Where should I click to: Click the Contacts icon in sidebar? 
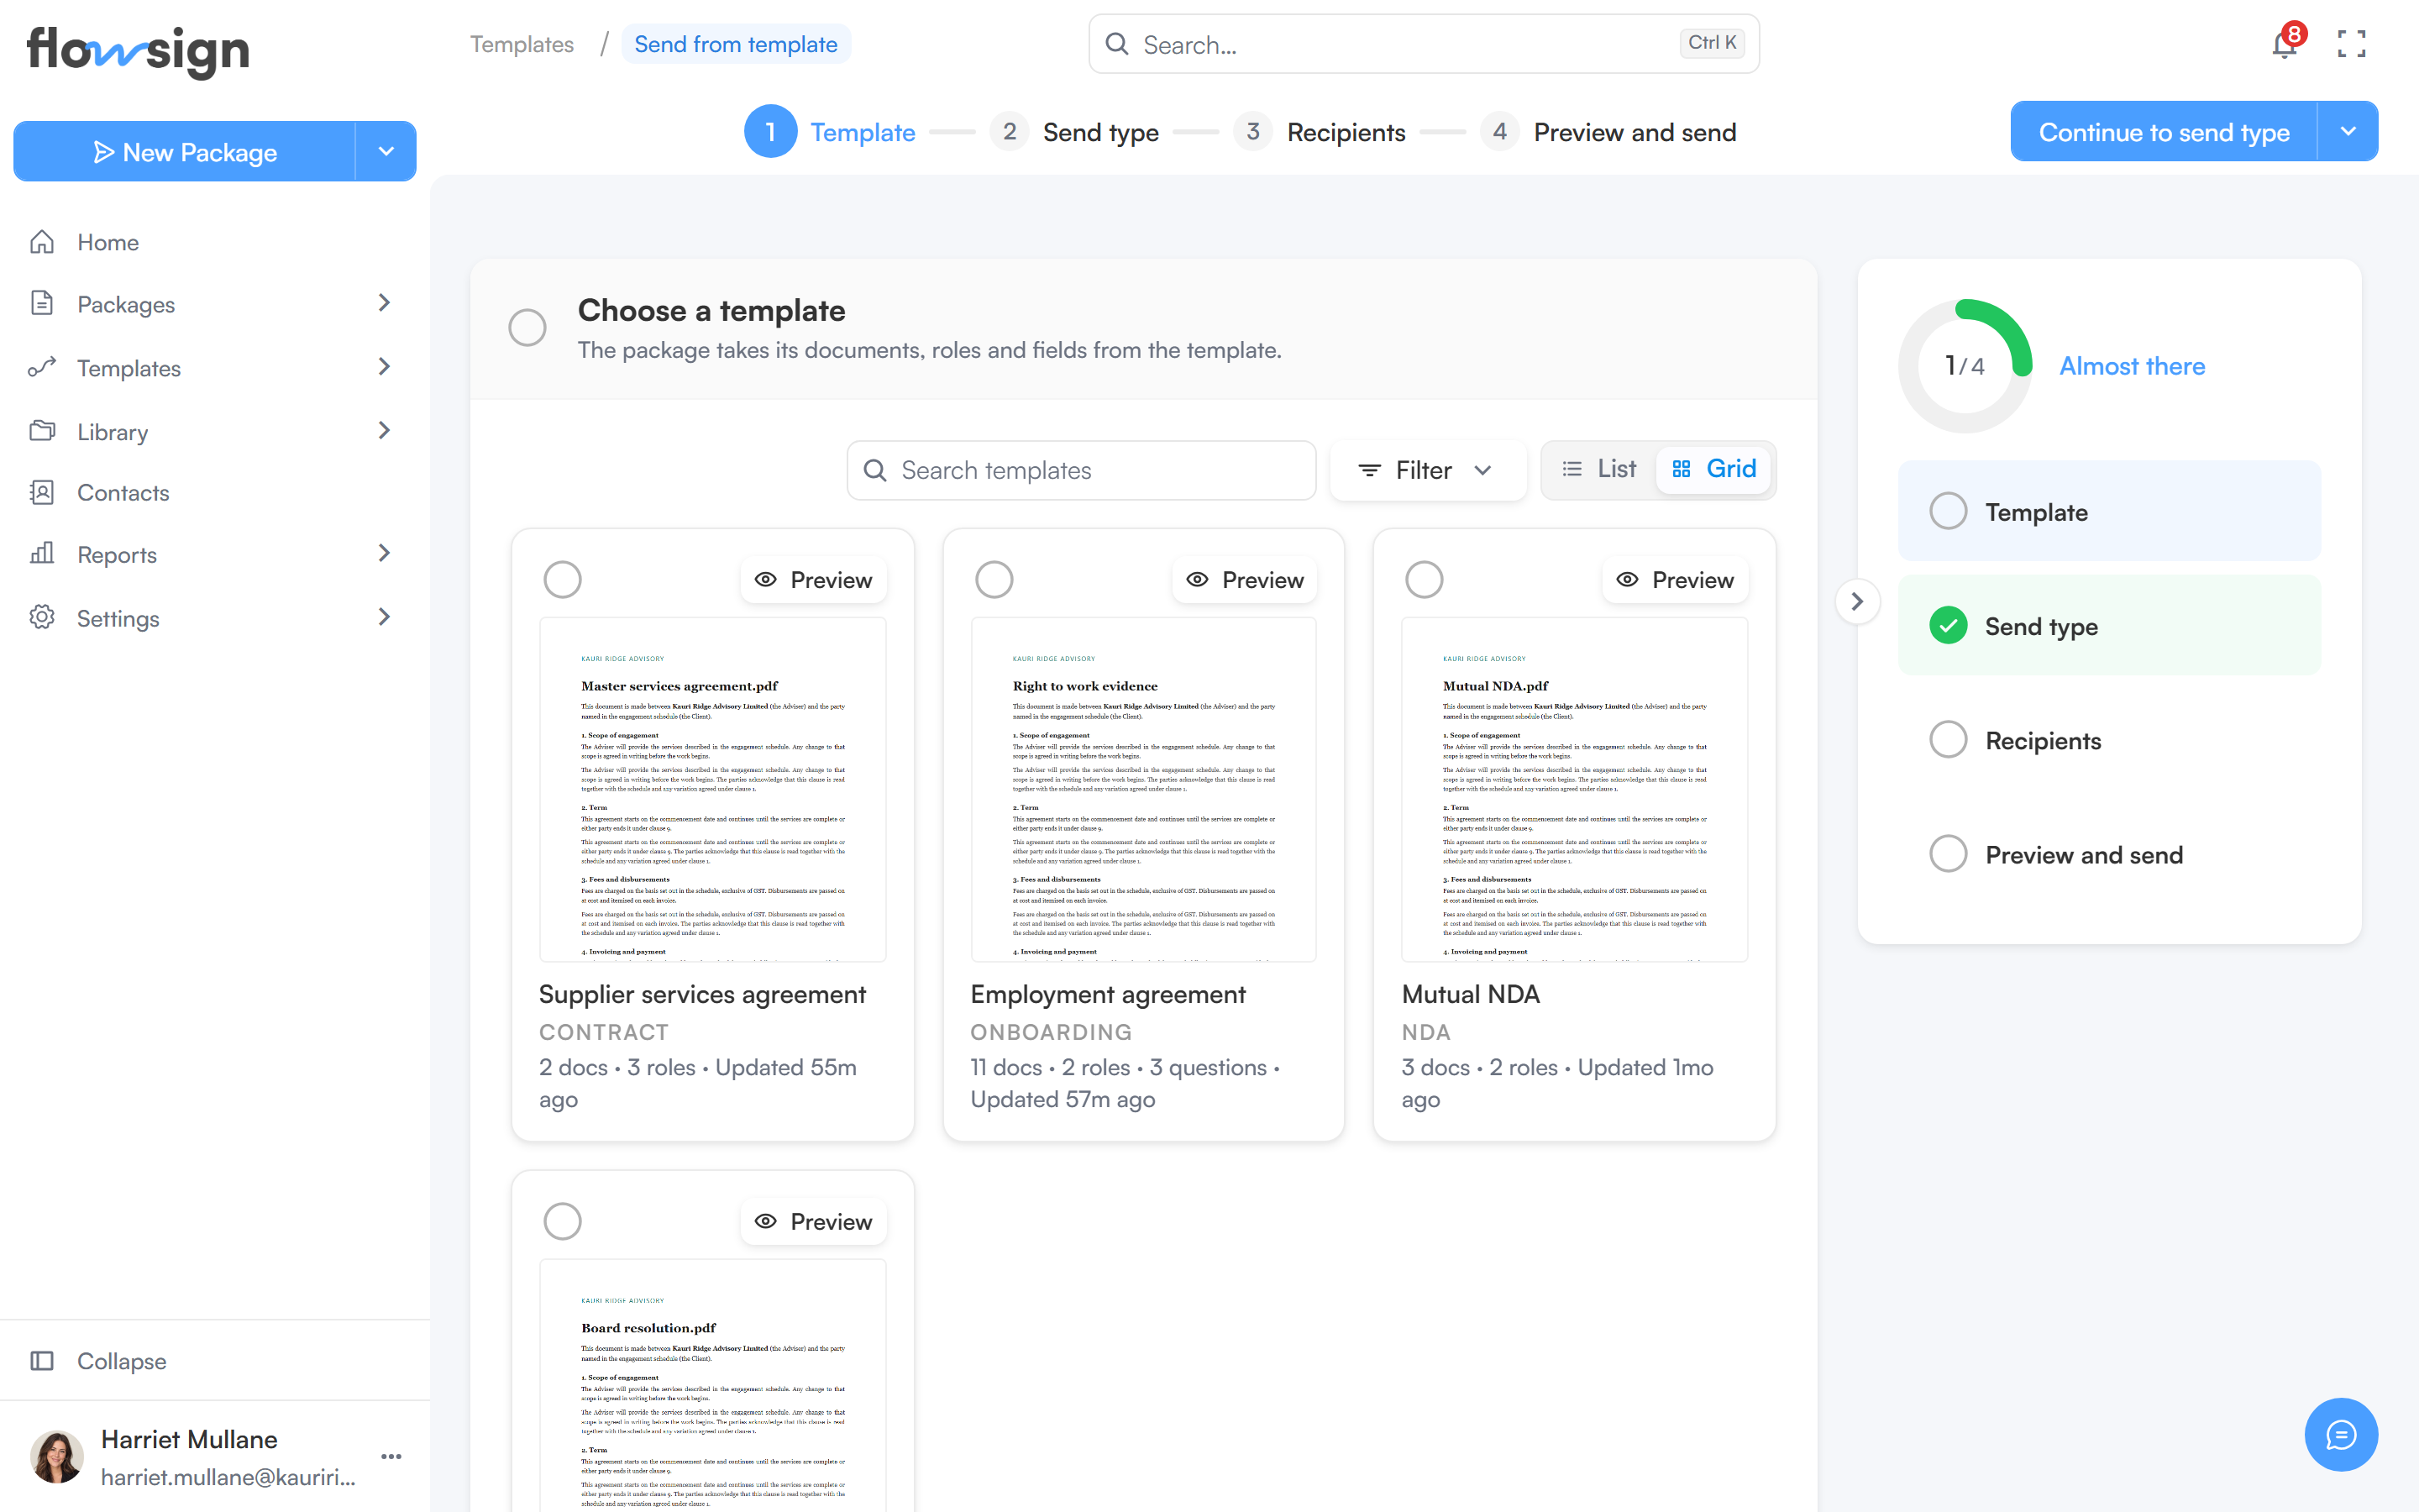pos(42,492)
